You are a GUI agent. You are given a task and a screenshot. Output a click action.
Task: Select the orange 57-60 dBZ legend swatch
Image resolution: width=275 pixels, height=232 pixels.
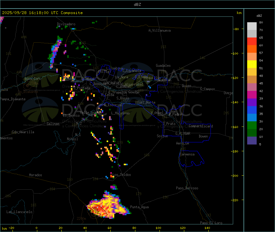pyautogui.click(x=252, y=49)
